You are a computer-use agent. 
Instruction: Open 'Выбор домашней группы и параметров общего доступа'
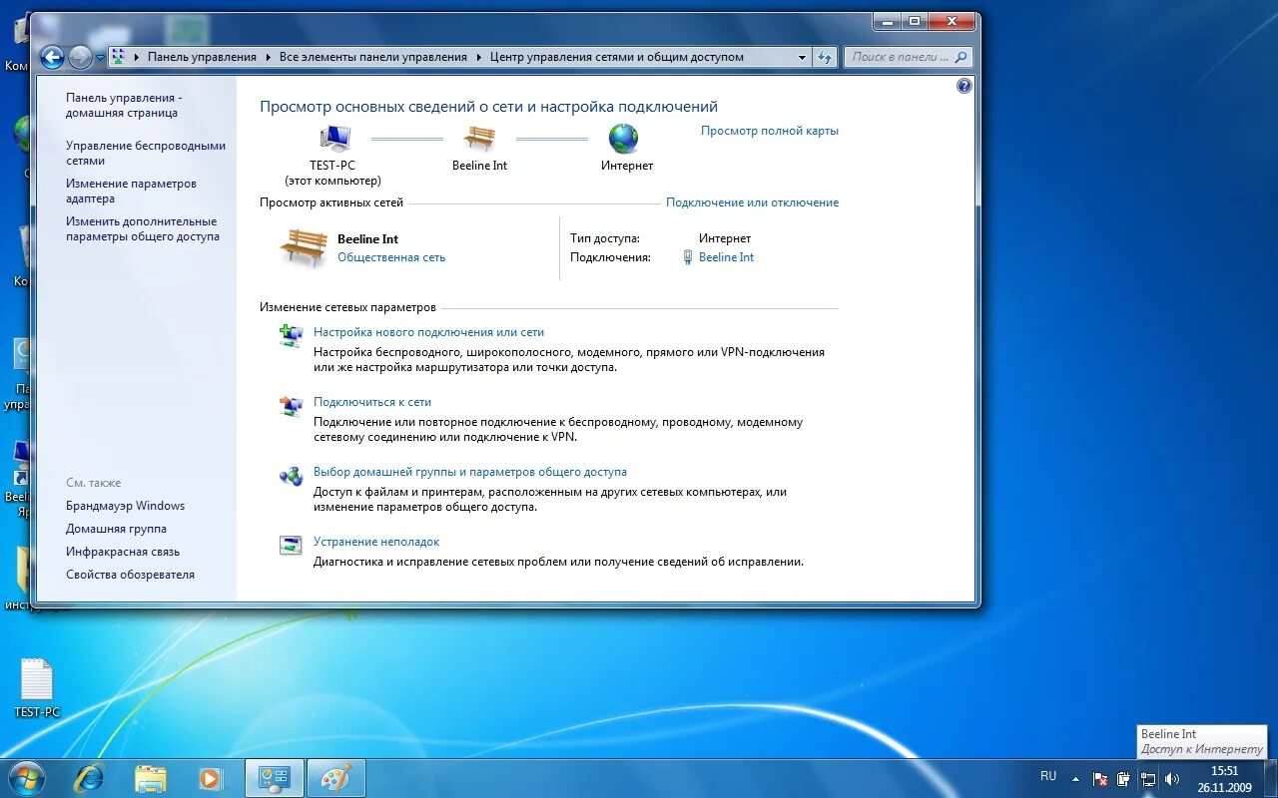coord(470,472)
